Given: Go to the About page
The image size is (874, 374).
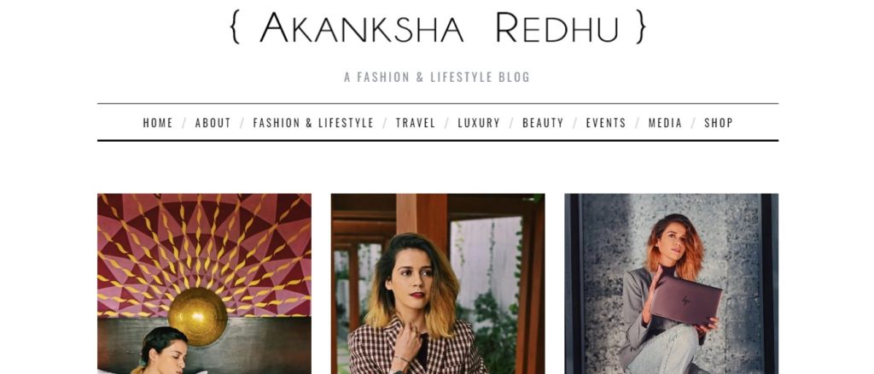Looking at the screenshot, I should (213, 123).
